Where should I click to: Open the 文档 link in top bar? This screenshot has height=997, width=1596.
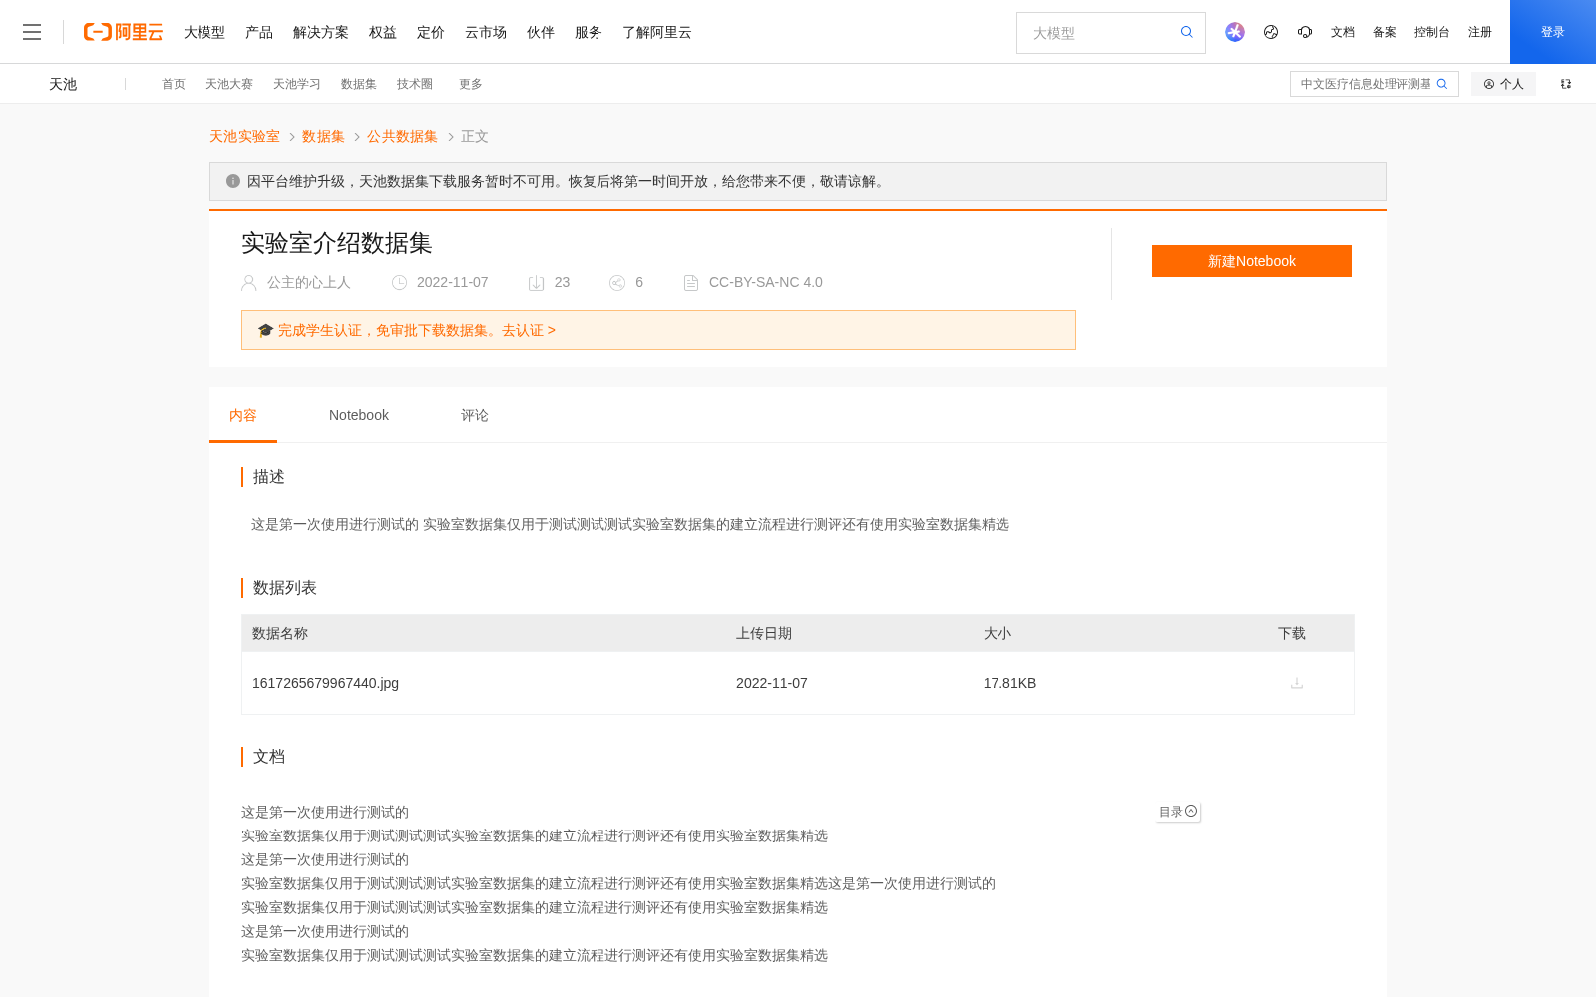pyautogui.click(x=1343, y=32)
